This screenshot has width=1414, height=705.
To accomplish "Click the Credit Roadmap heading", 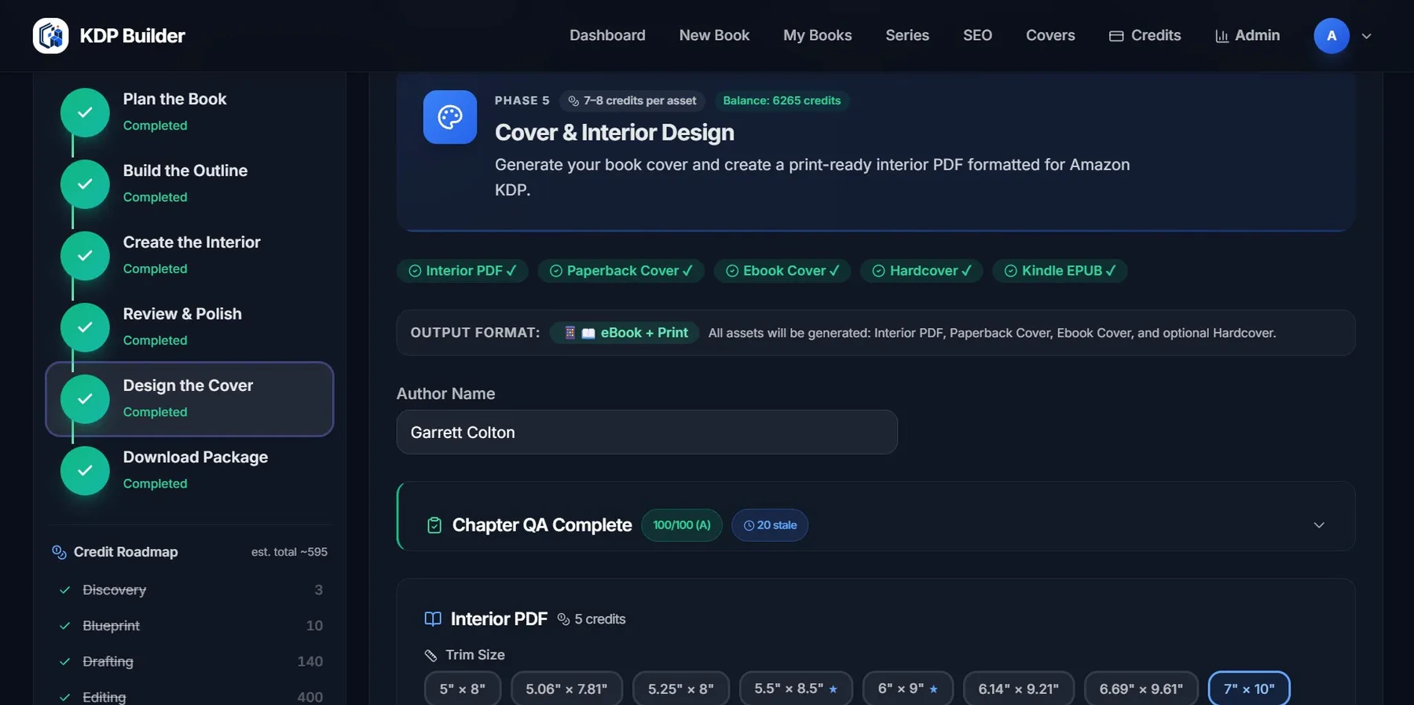I will point(126,552).
